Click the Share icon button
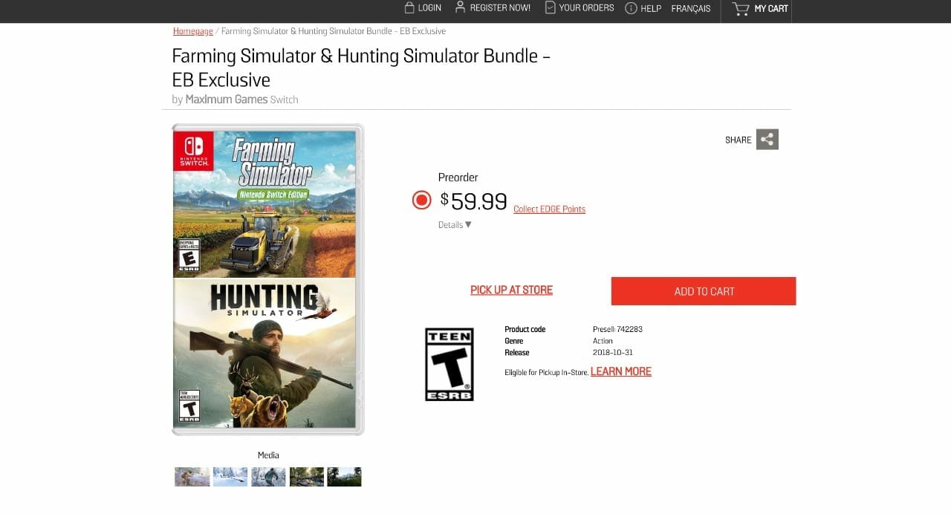 (x=767, y=140)
